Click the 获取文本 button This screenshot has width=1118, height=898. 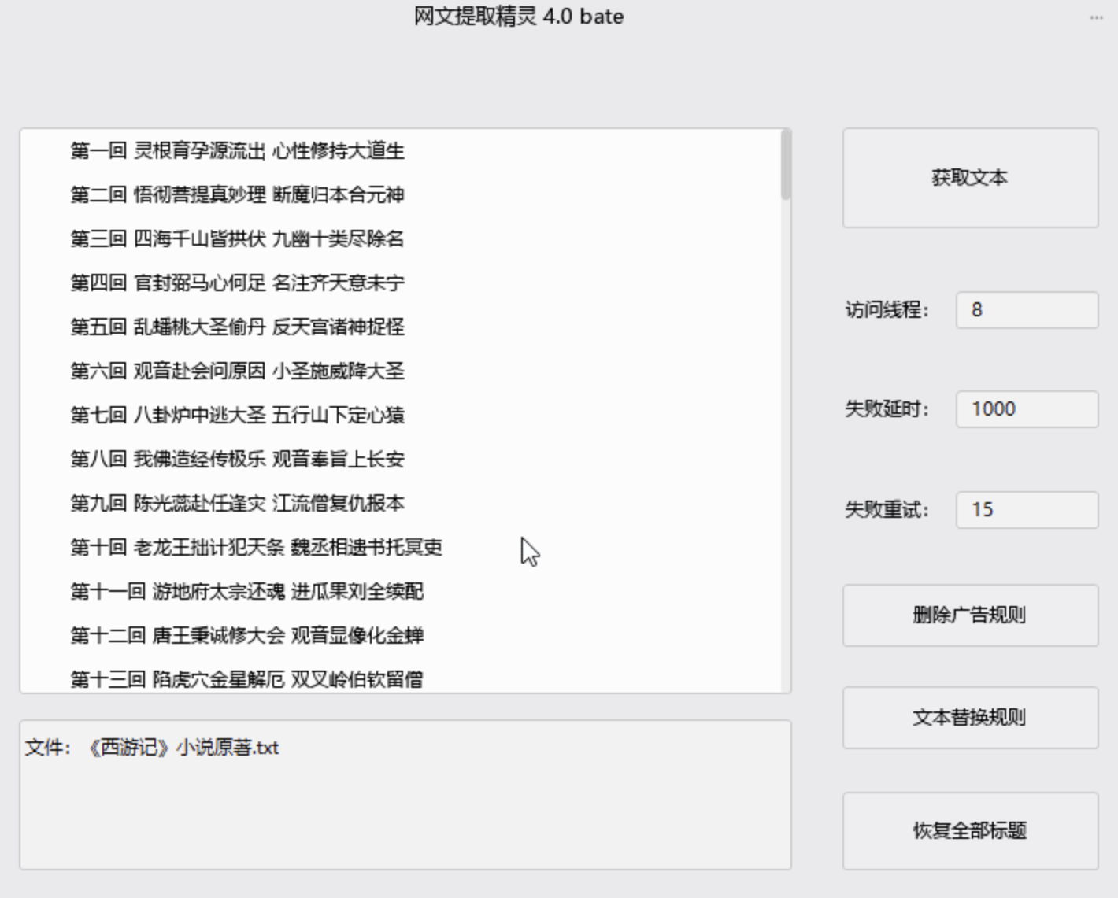click(969, 178)
